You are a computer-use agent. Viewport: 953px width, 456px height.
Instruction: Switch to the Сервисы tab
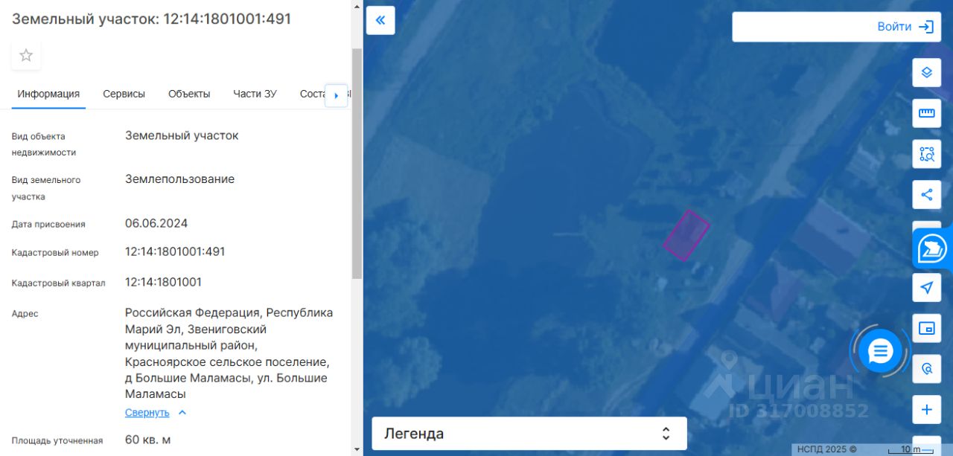coord(124,94)
